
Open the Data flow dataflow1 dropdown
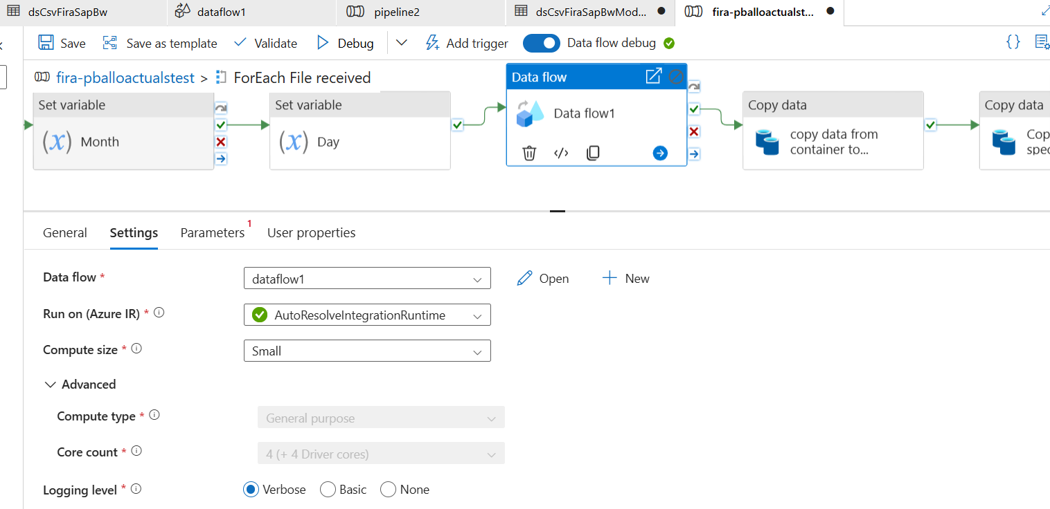pyautogui.click(x=367, y=279)
